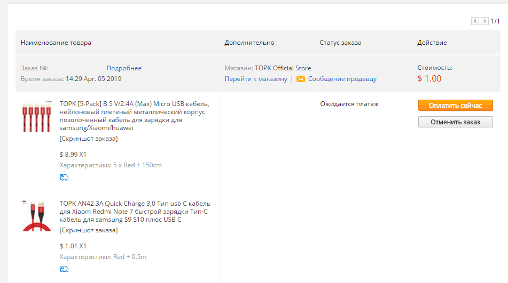Go to next page arrow
Screen dimensions: 508x283
(484, 21)
